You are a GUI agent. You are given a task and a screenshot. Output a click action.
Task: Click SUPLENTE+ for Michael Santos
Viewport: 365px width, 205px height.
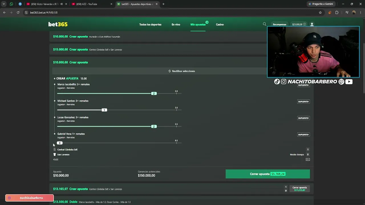pos(303,102)
